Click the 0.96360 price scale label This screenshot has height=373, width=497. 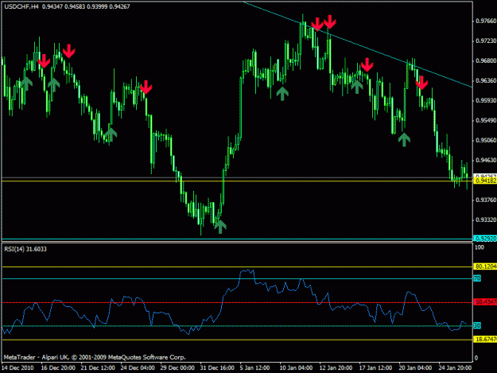486,80
